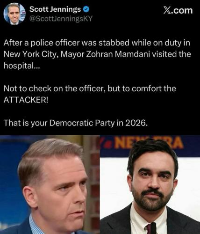Click the ".com" part of the watermark
The image size is (200, 234).
(x=182, y=10)
